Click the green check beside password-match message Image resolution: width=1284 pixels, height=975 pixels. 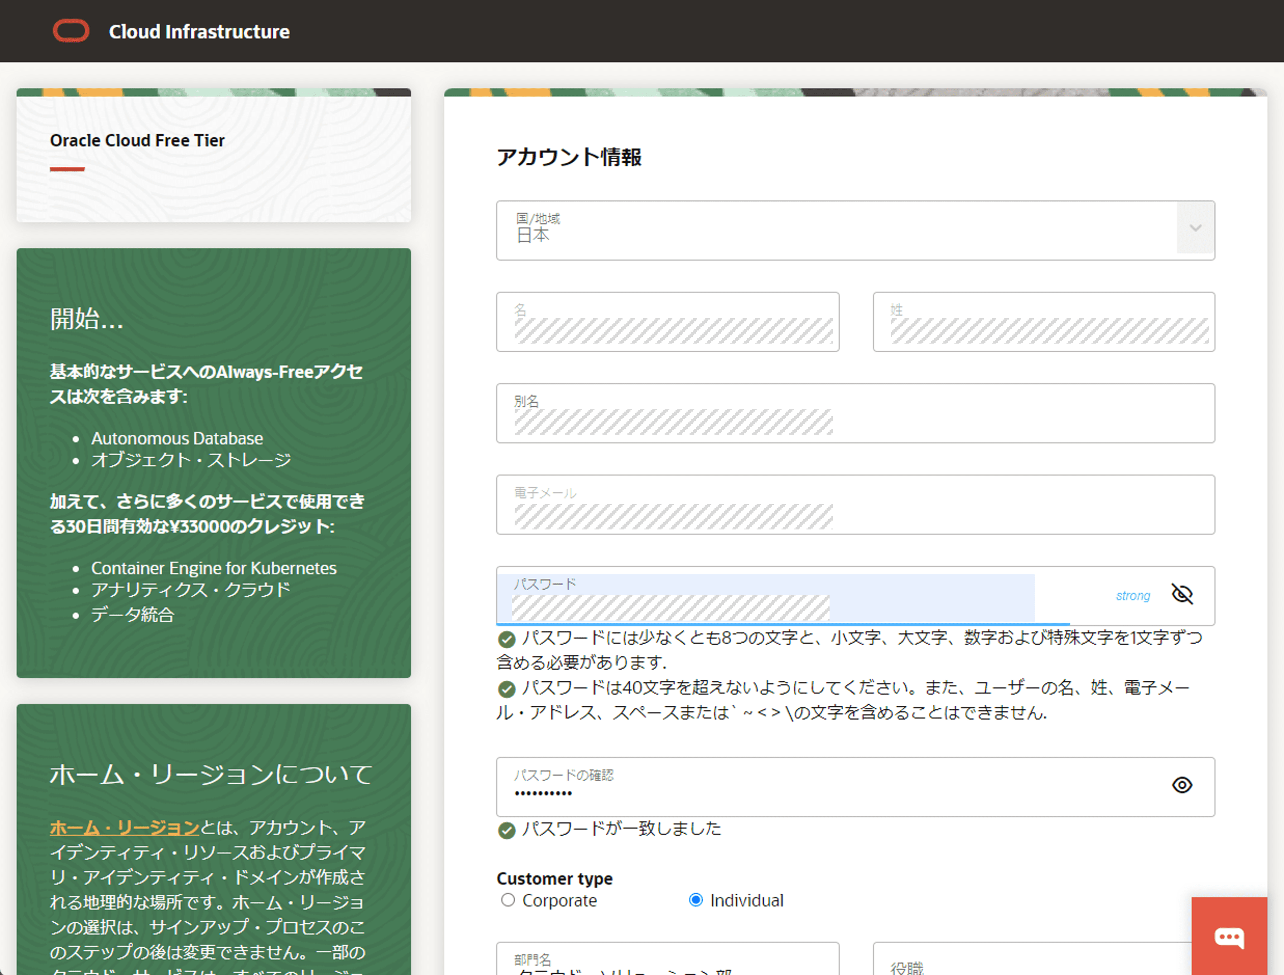point(507,830)
